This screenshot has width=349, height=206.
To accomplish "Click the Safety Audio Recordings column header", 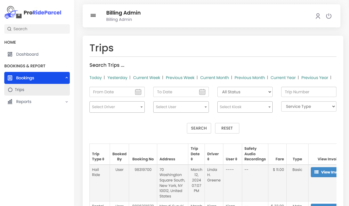I will pyautogui.click(x=255, y=154).
